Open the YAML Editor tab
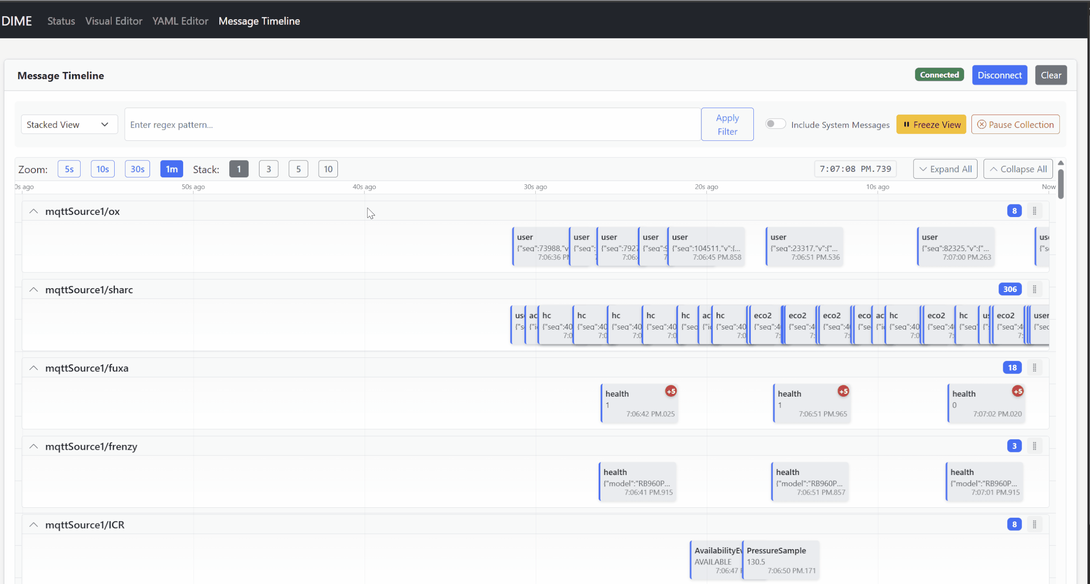Image resolution: width=1090 pixels, height=584 pixels. [180, 21]
